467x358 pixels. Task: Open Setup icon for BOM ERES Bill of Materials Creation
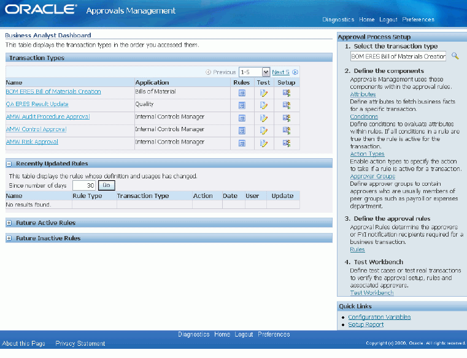(287, 93)
